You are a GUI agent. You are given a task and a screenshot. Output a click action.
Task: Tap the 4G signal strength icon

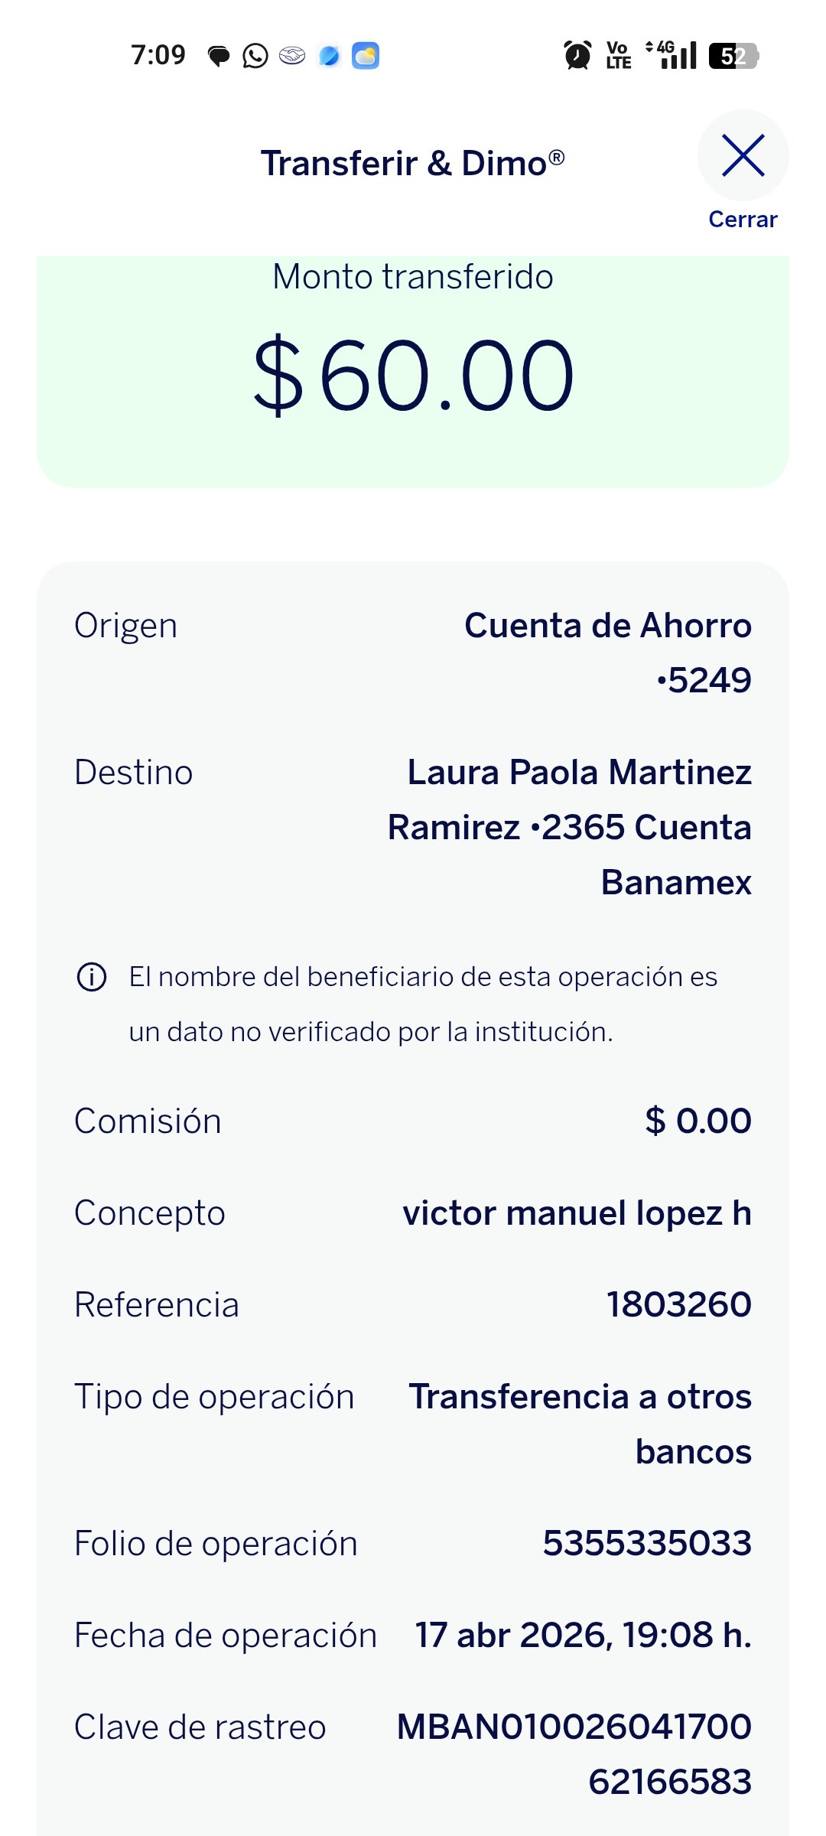(x=672, y=55)
